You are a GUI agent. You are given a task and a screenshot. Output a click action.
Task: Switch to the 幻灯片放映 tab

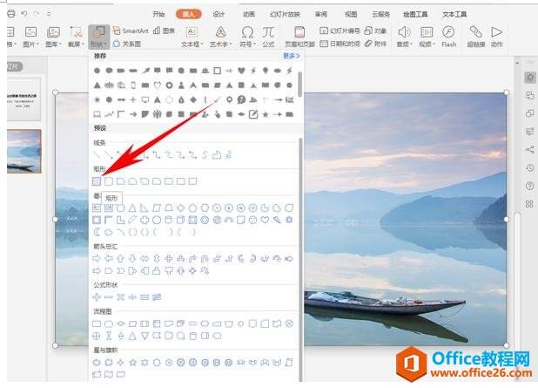(285, 14)
